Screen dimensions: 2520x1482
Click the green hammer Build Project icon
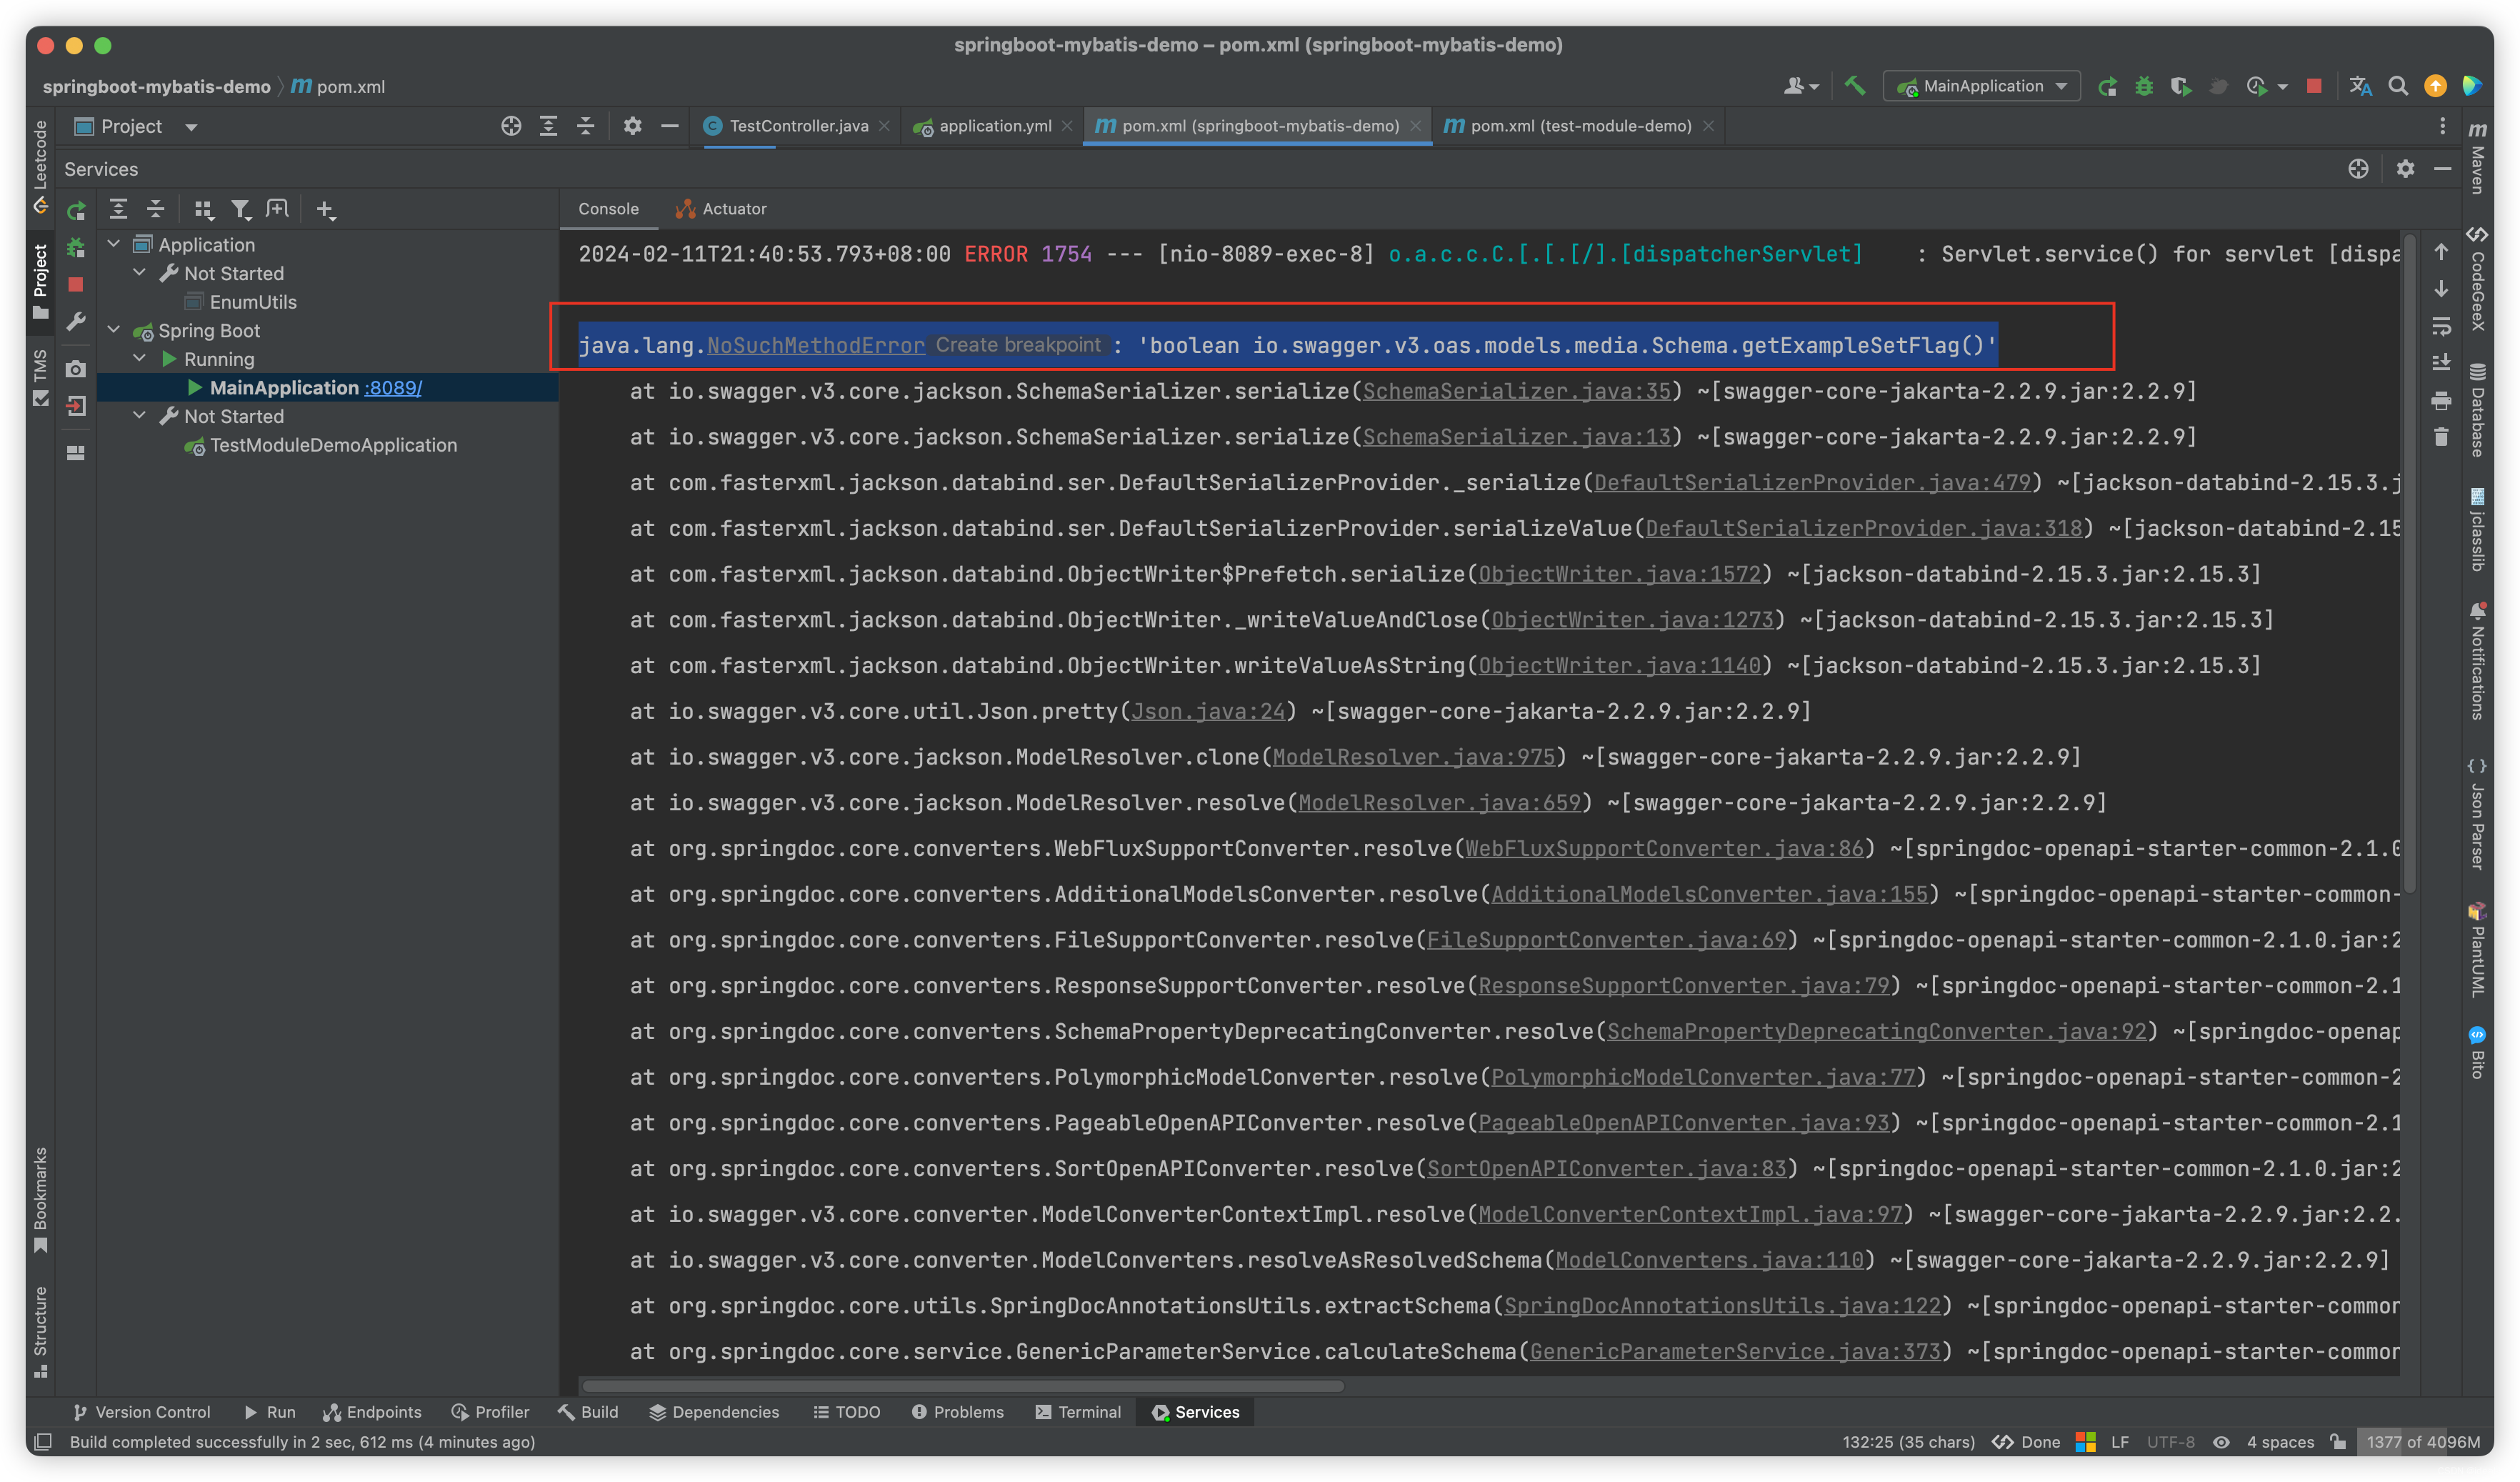tap(1855, 86)
